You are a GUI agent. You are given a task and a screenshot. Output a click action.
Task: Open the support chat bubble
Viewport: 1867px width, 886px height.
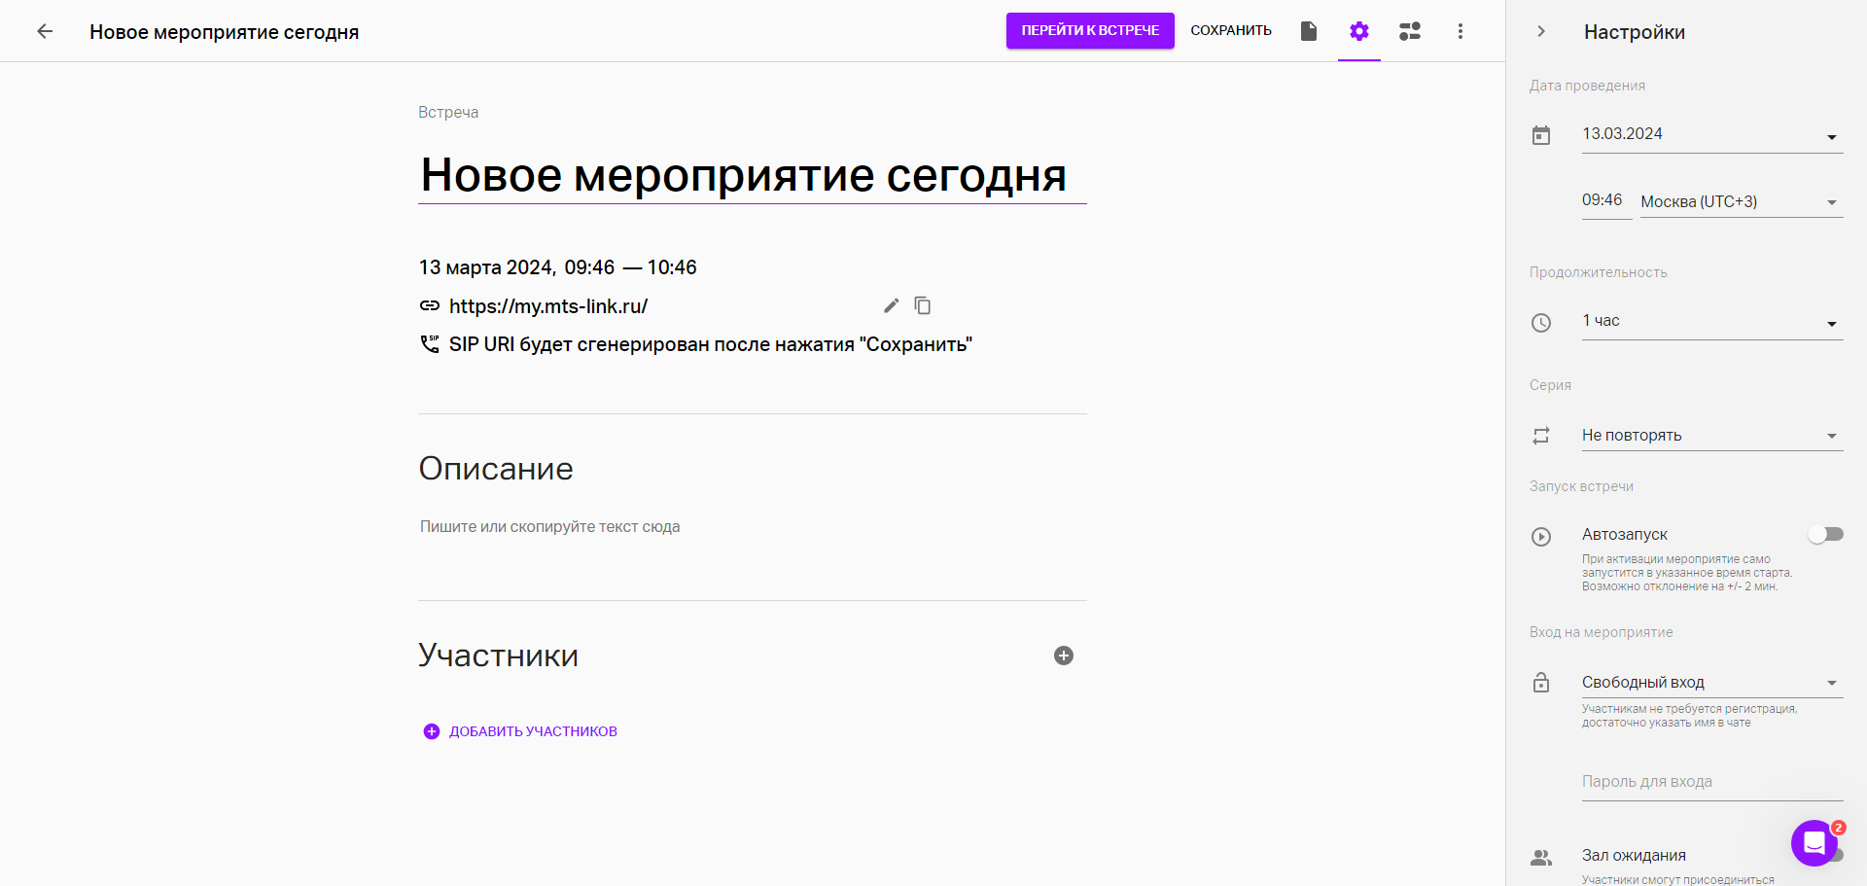pos(1814,843)
